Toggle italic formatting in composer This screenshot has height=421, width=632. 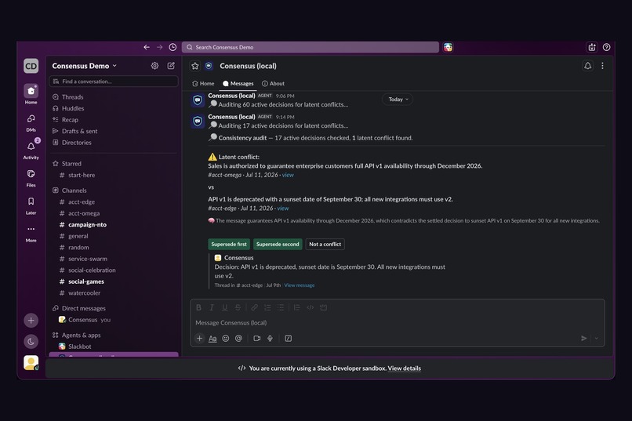212,307
